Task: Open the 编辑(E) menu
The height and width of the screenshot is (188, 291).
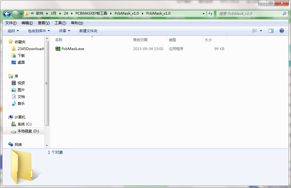Action: pyautogui.click(x=27, y=23)
